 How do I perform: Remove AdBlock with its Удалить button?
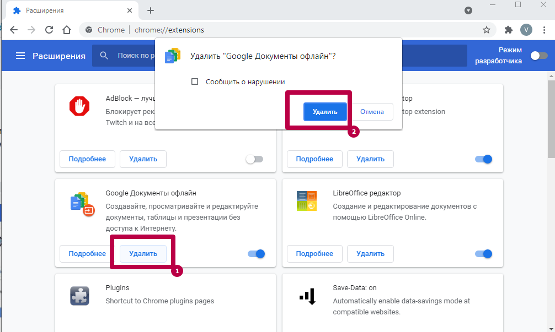coord(143,159)
